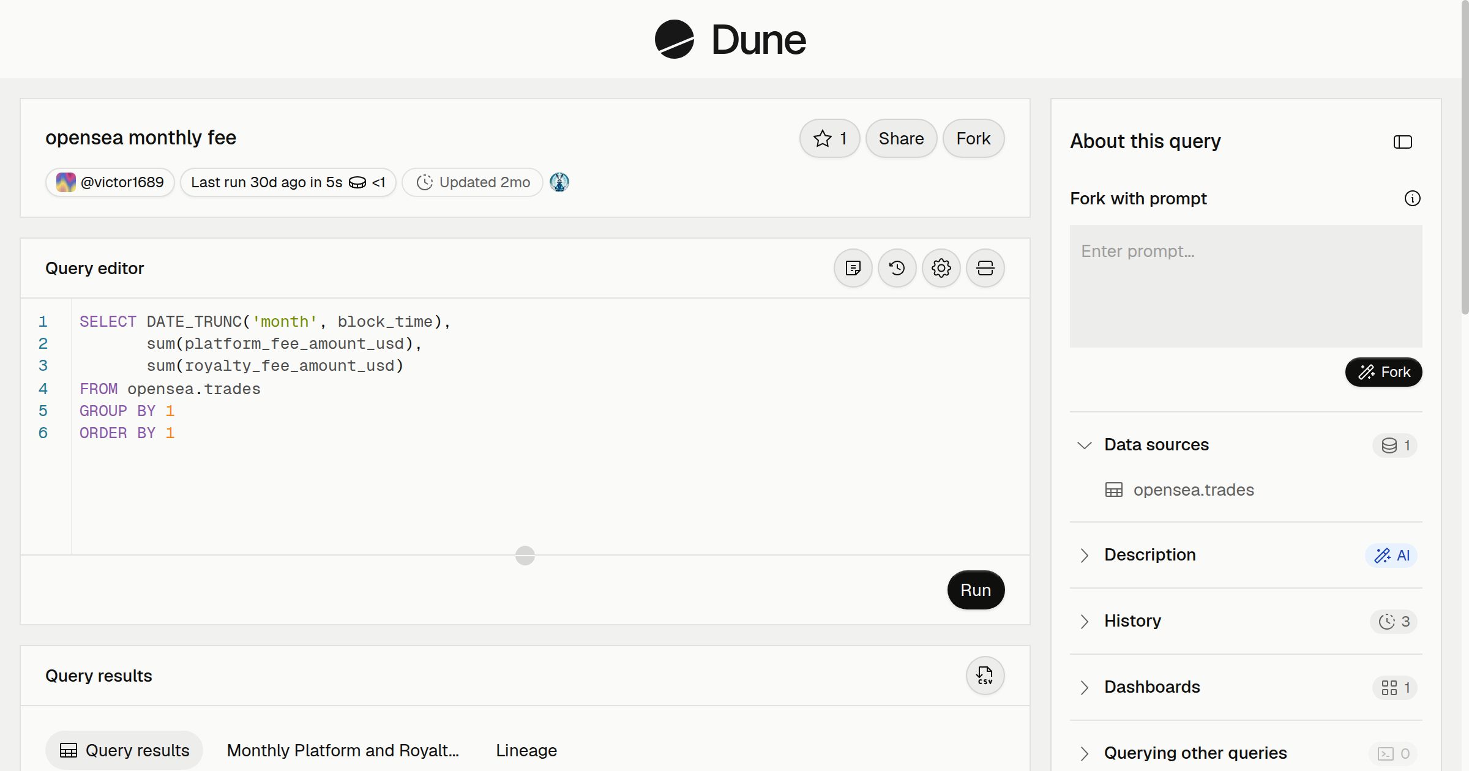Click the @victor1689 author avatar
This screenshot has width=1469, height=771.
click(66, 182)
